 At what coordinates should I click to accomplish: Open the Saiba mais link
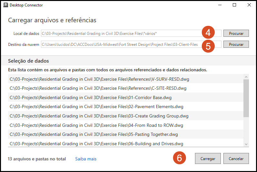pyautogui.click(x=86, y=159)
